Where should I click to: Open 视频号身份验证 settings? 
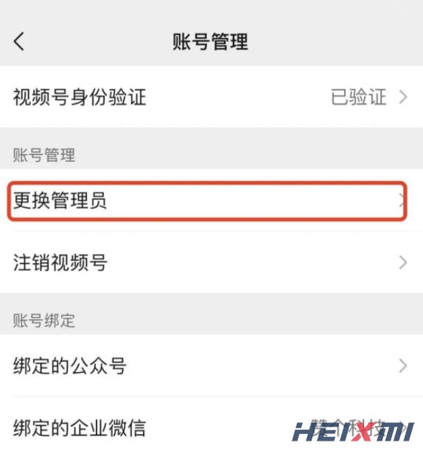212,97
